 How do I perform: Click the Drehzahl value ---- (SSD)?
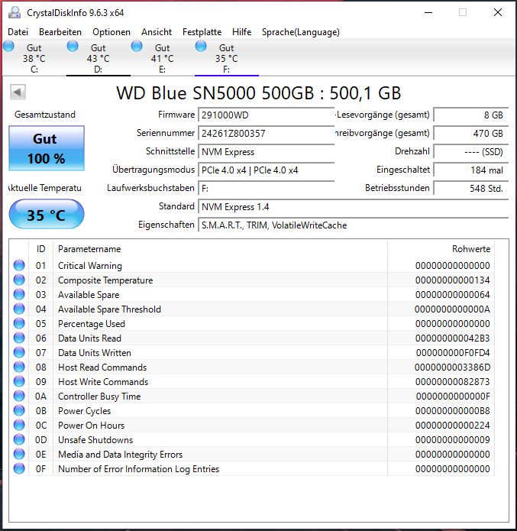coord(471,152)
